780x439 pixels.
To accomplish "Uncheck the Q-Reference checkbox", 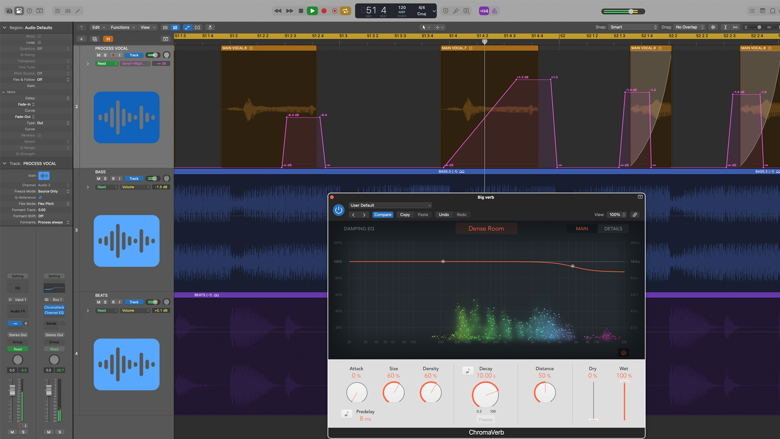I will (40, 198).
